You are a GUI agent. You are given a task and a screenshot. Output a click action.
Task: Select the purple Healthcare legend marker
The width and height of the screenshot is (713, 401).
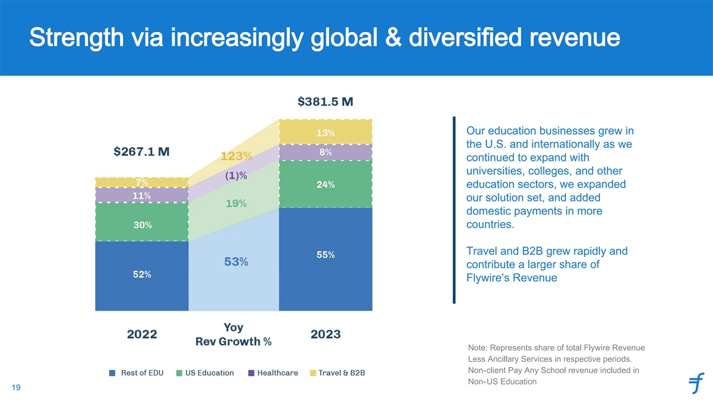click(251, 373)
